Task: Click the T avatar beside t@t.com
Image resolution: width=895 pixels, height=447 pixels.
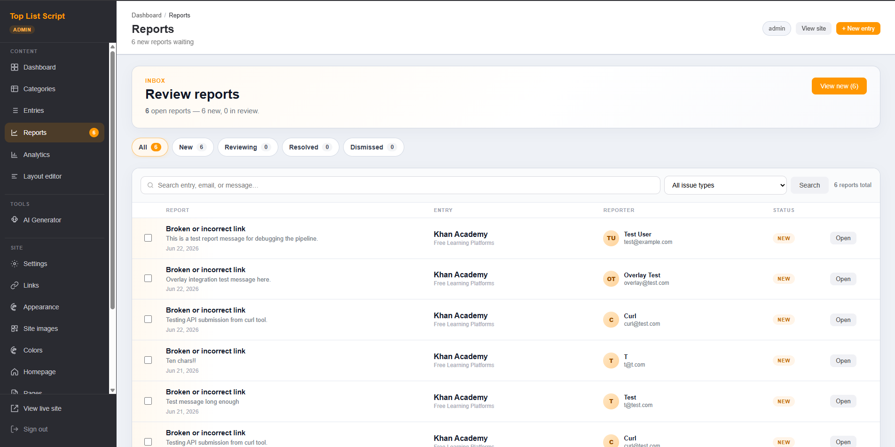Action: pyautogui.click(x=611, y=361)
